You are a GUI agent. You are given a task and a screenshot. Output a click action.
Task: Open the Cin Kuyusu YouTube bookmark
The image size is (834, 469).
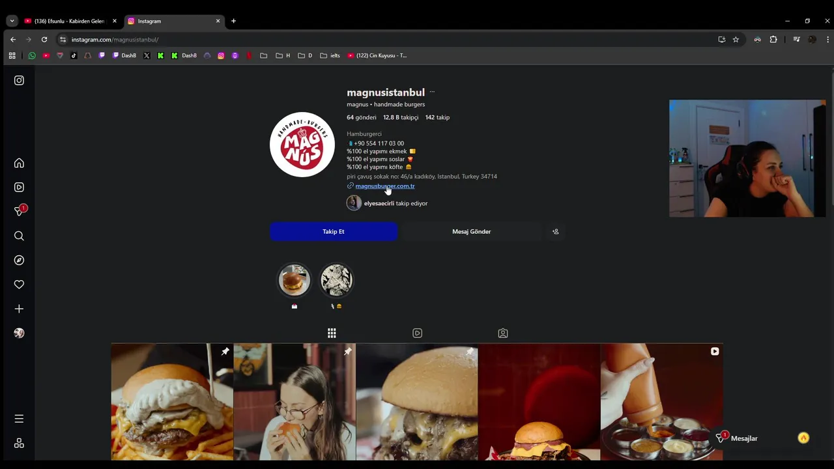point(377,55)
